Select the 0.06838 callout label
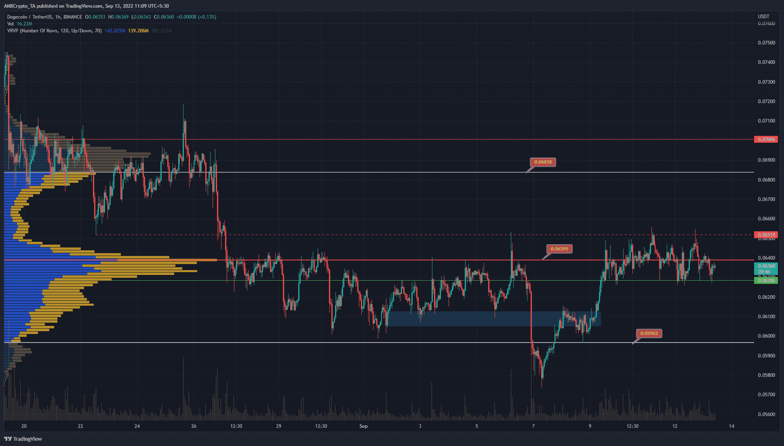Viewport: 784px width, 446px height. (543, 162)
